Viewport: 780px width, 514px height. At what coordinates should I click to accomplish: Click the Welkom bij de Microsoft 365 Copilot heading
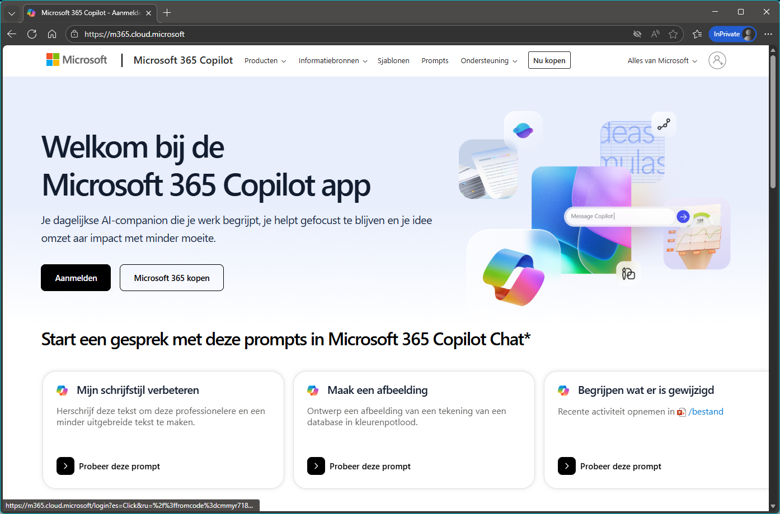(206, 166)
